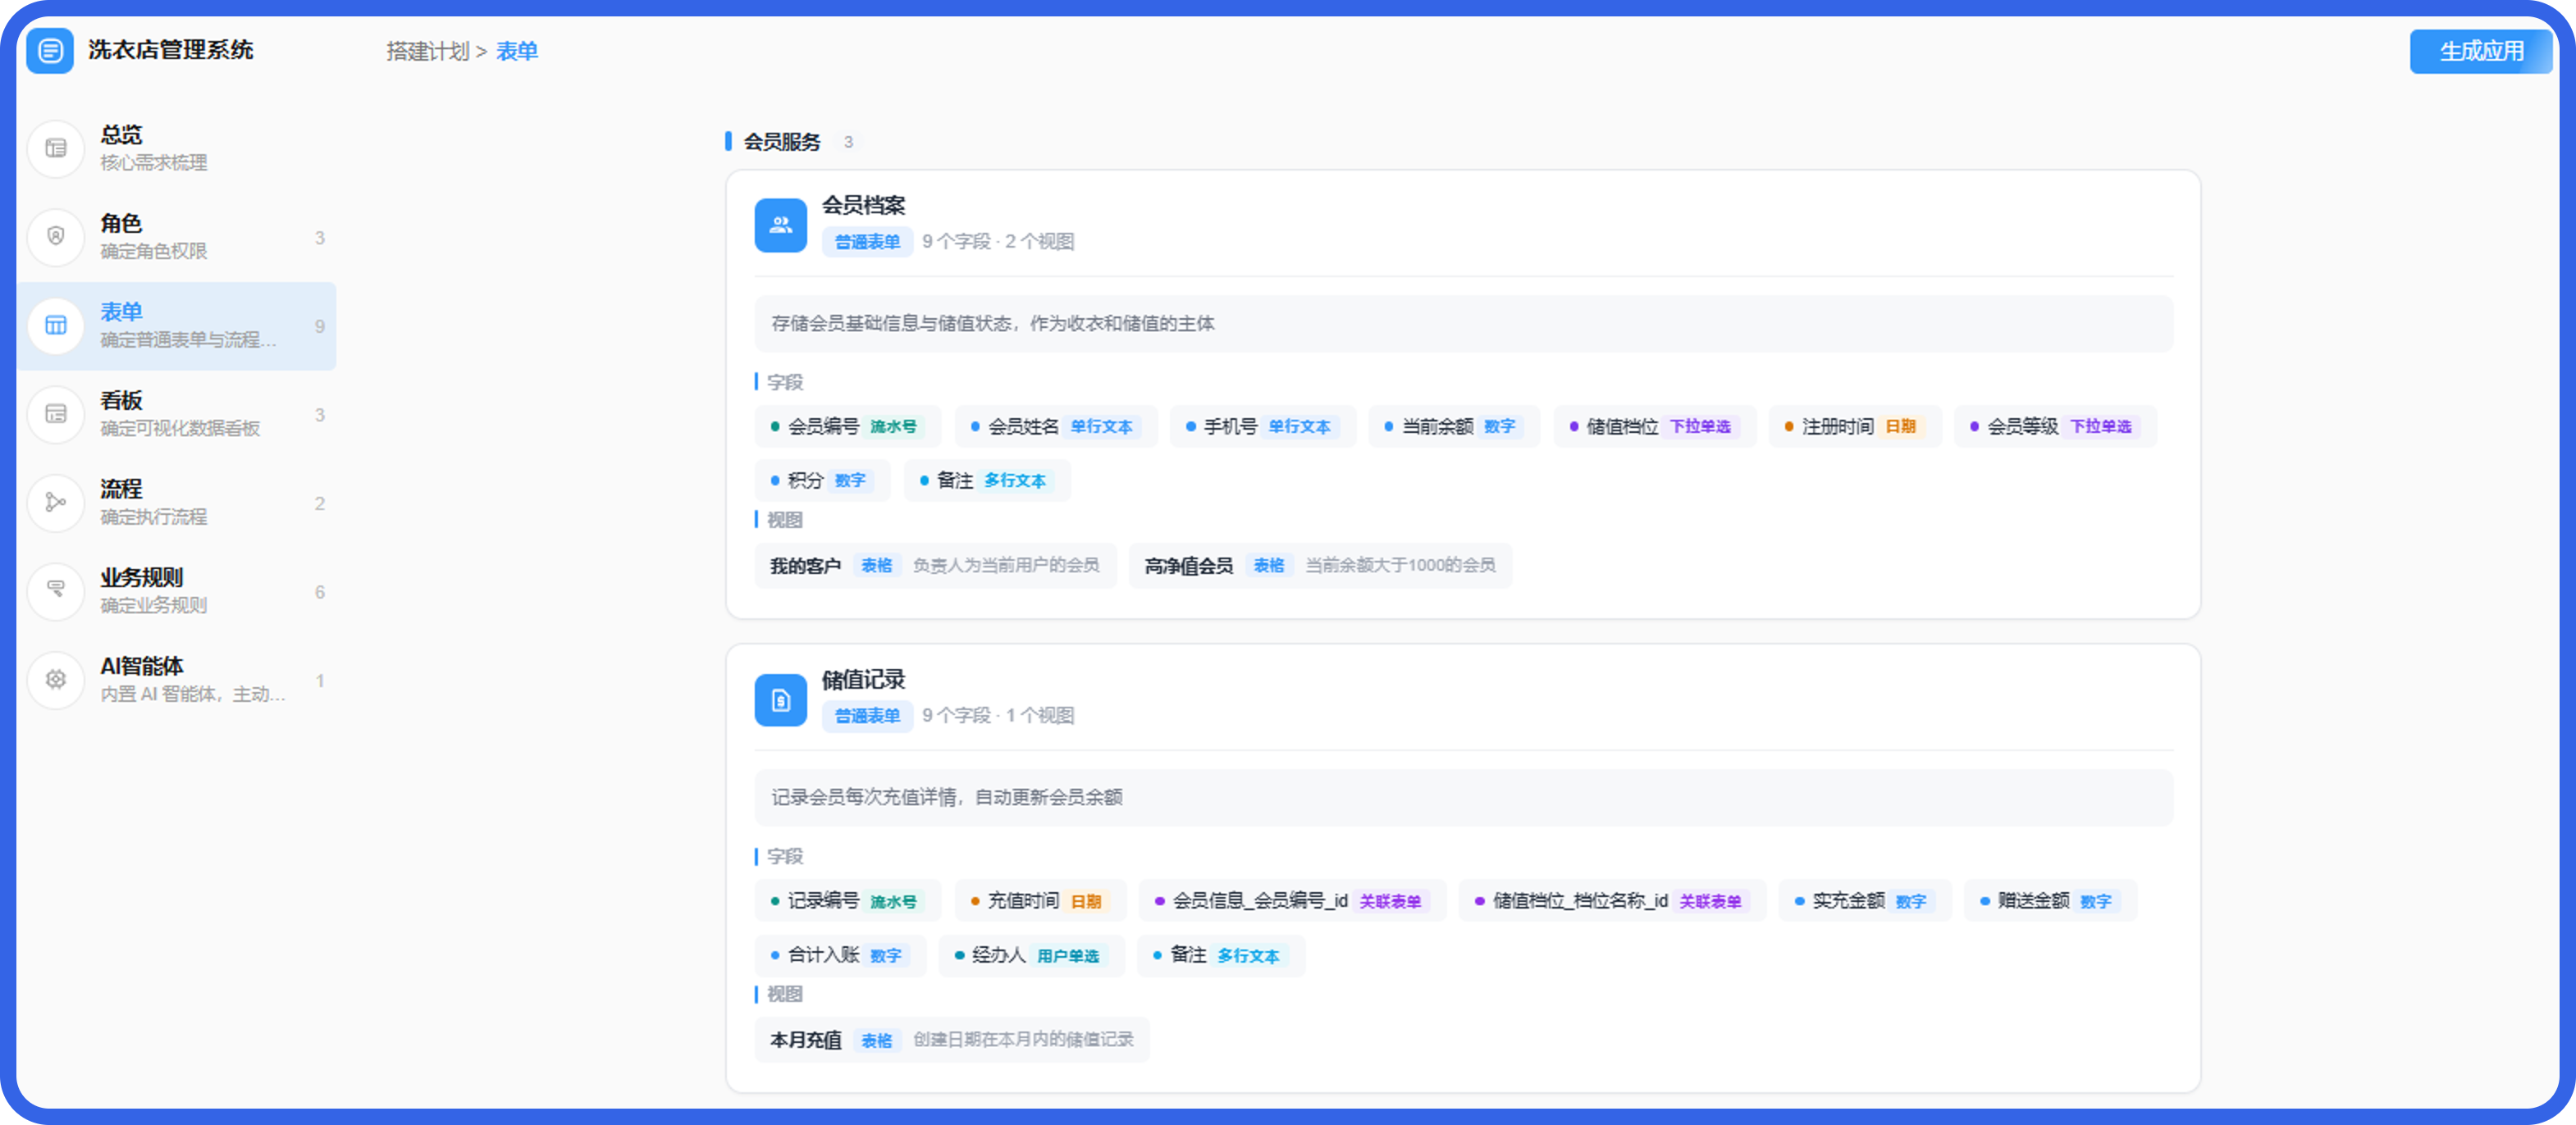Click the 会员档案 form card icon
The height and width of the screenshot is (1125, 2576).
tap(781, 225)
